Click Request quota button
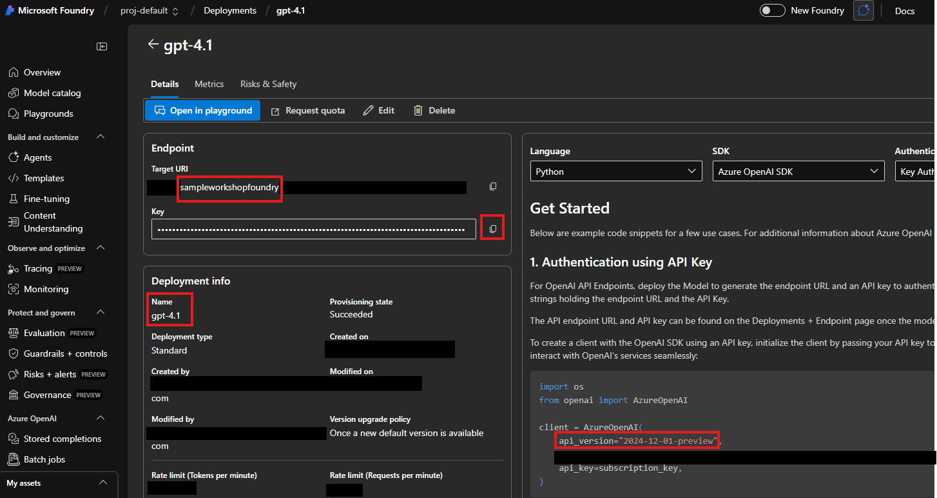Image resolution: width=937 pixels, height=498 pixels. pyautogui.click(x=307, y=110)
